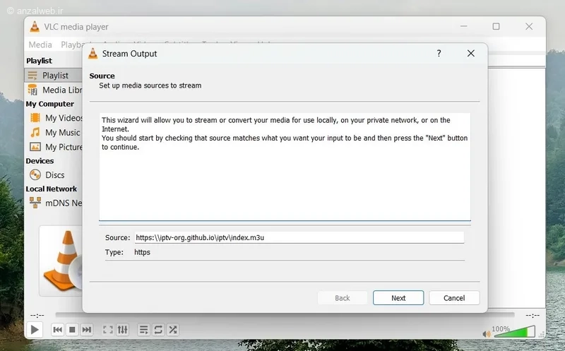Open the Playback menu
Image resolution: width=565 pixels, height=351 pixels.
(x=72, y=44)
